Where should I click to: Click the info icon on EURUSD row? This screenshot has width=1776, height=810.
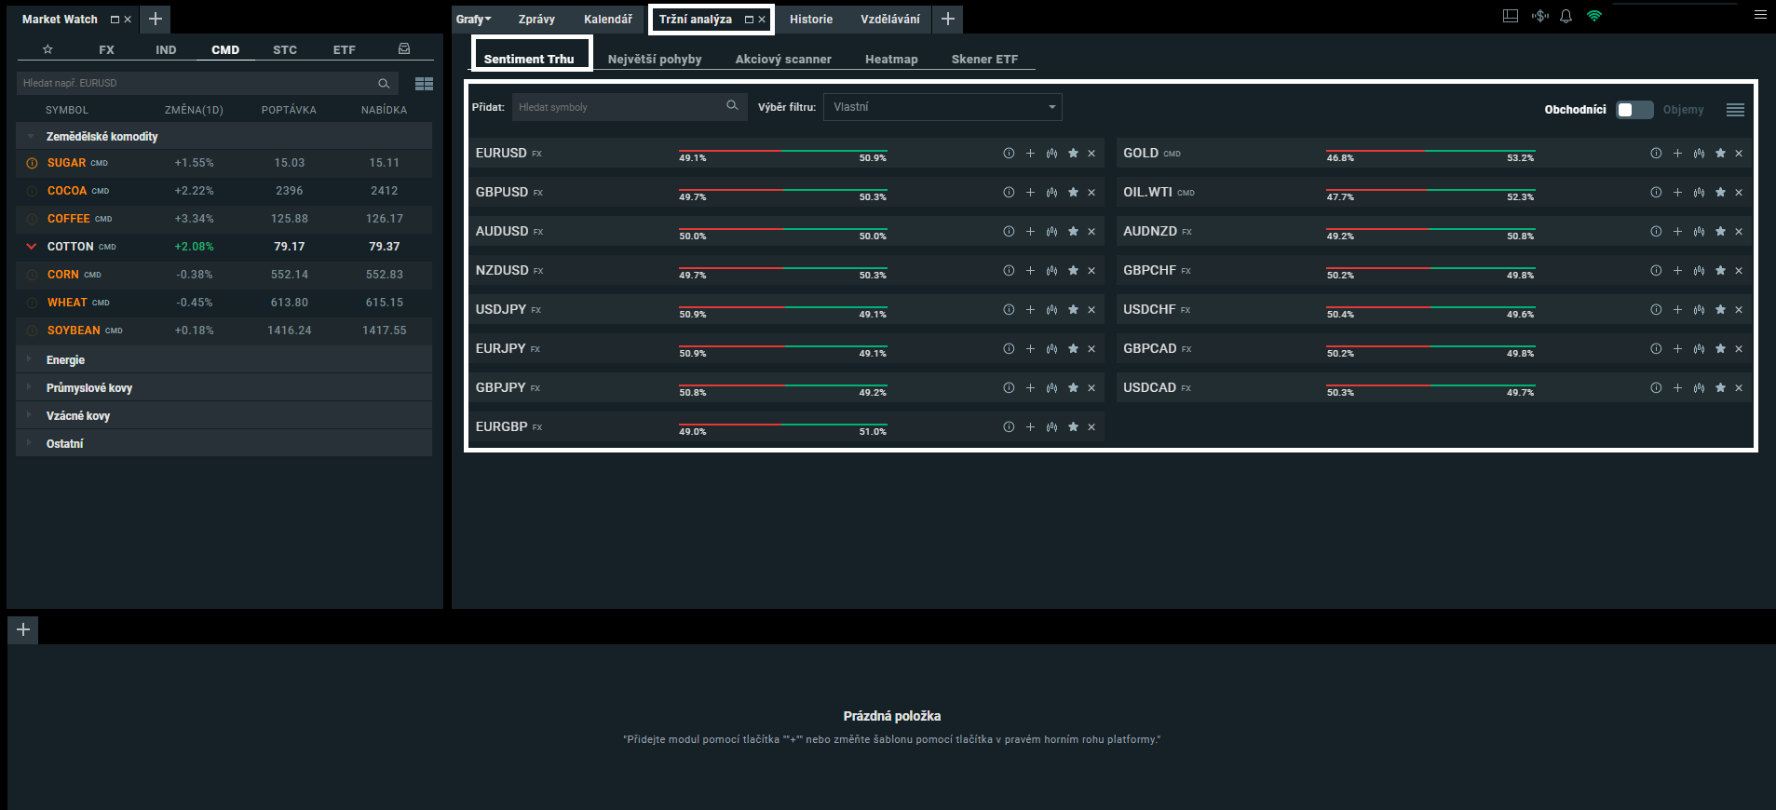[x=1009, y=154]
